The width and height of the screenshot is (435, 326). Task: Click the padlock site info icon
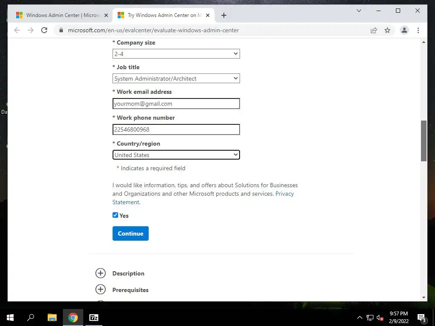[61, 30]
